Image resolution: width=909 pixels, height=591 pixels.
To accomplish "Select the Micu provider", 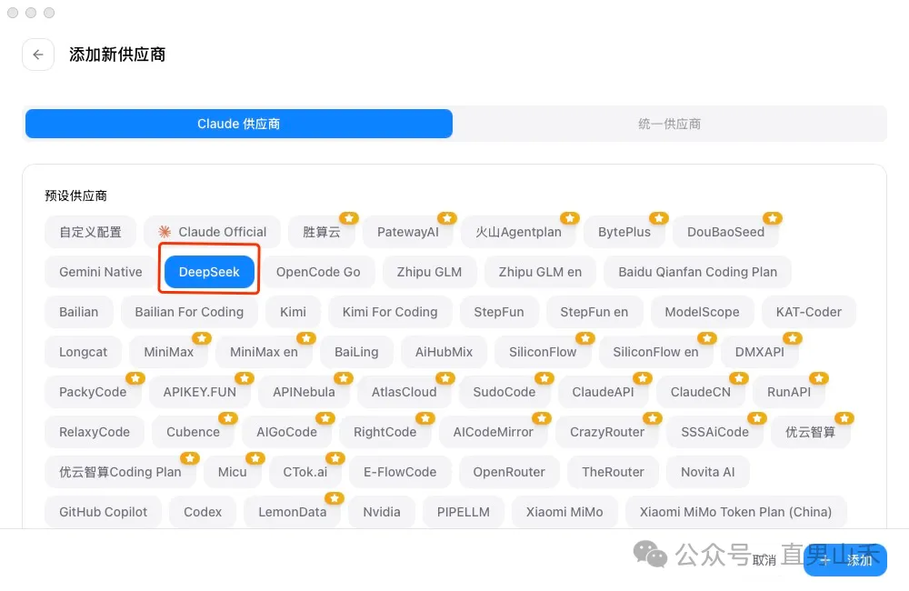I will [233, 472].
